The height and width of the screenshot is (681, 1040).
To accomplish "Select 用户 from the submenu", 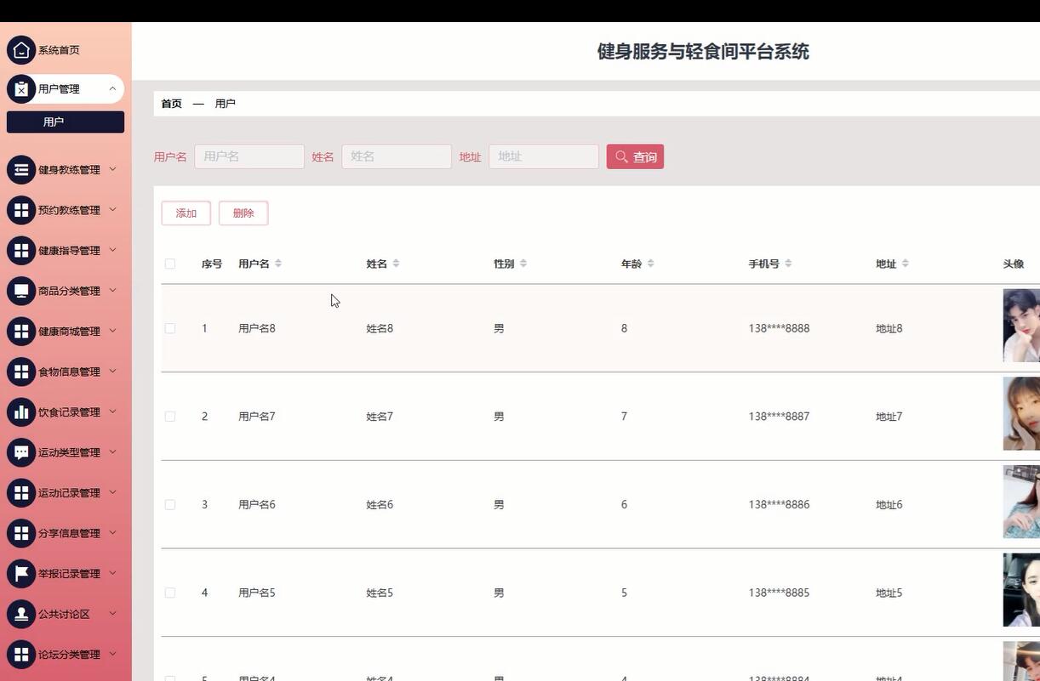I will 54,122.
